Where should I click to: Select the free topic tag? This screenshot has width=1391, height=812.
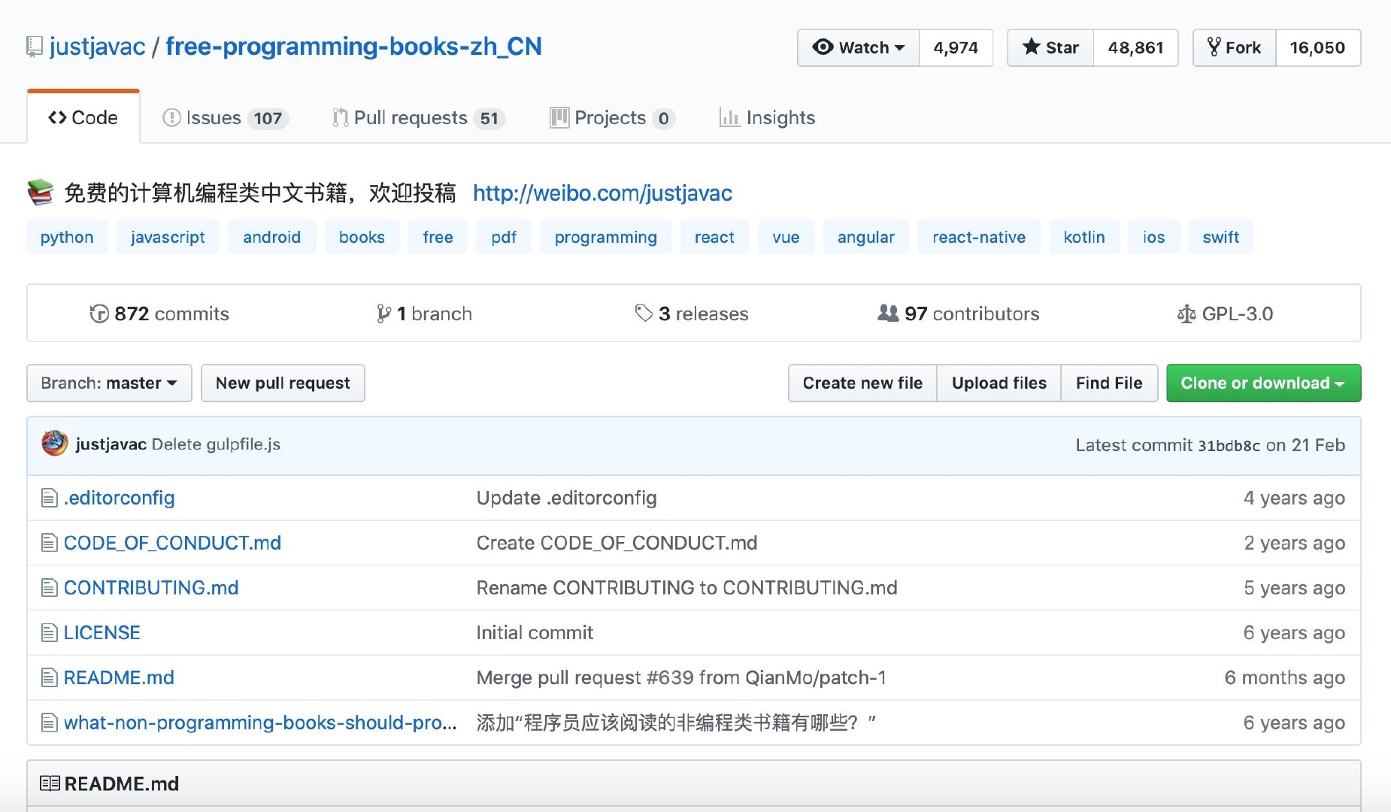(x=438, y=238)
